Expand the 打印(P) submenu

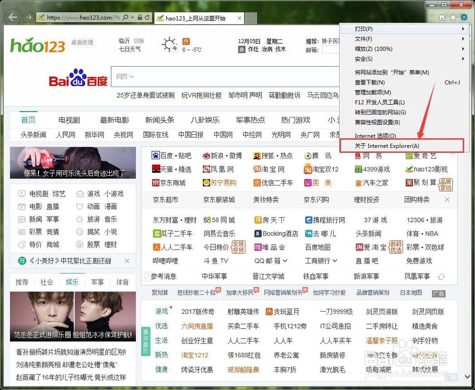404,29
